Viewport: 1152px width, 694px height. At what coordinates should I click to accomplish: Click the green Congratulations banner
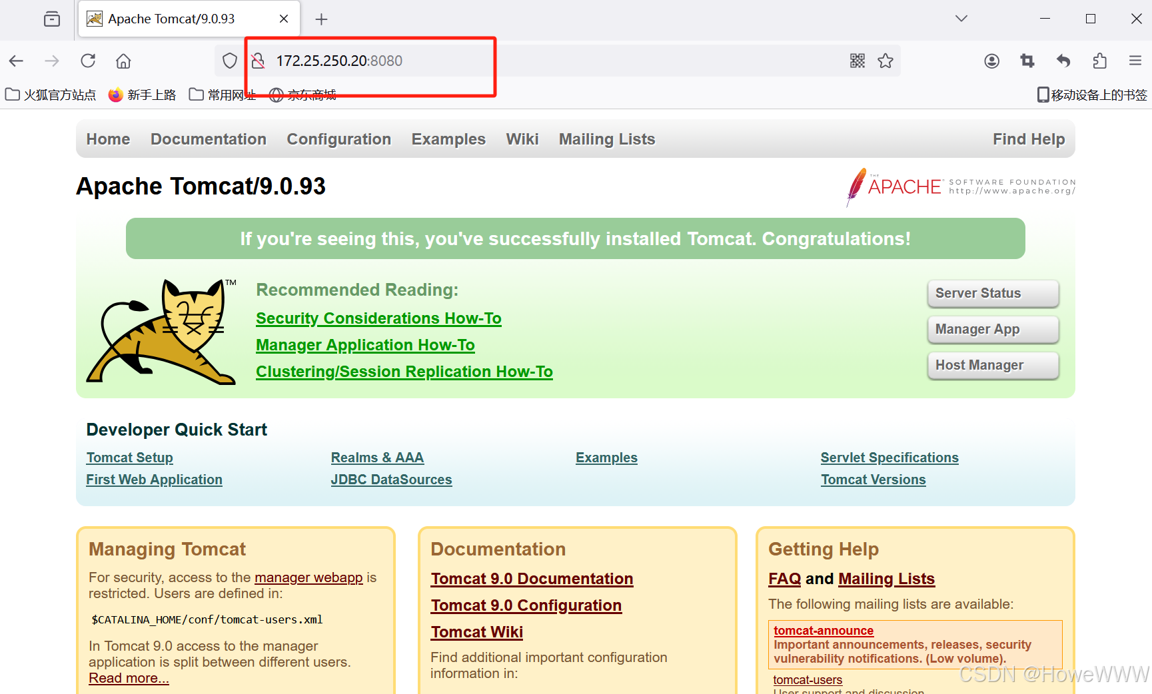click(x=576, y=238)
